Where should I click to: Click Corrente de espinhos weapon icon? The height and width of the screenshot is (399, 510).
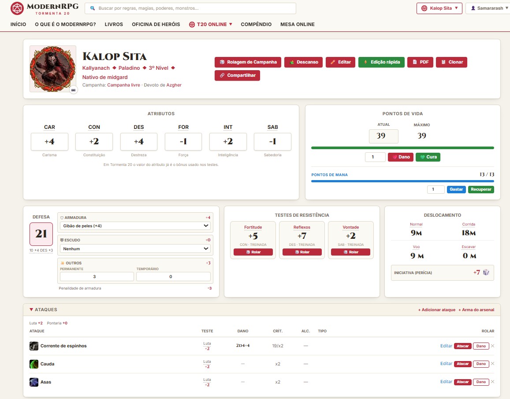34,346
